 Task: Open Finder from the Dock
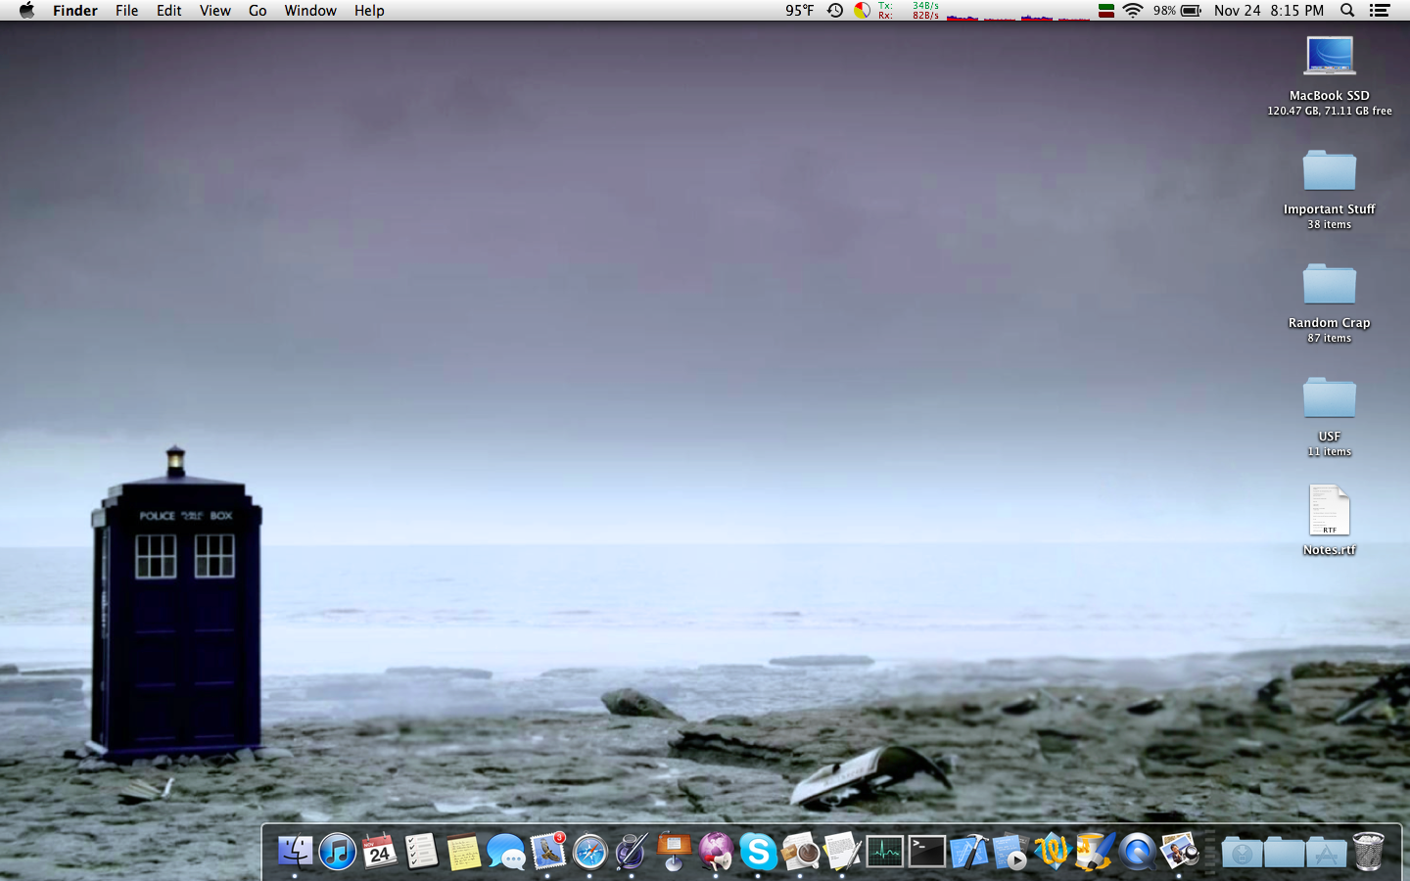coord(295,851)
